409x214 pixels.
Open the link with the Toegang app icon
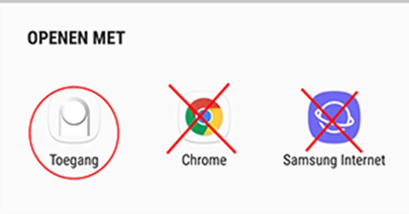click(74, 117)
